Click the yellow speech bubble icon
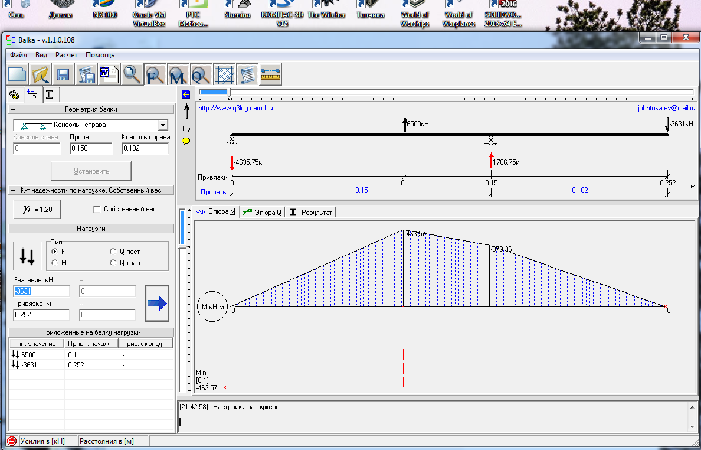701x450 pixels. [x=186, y=141]
